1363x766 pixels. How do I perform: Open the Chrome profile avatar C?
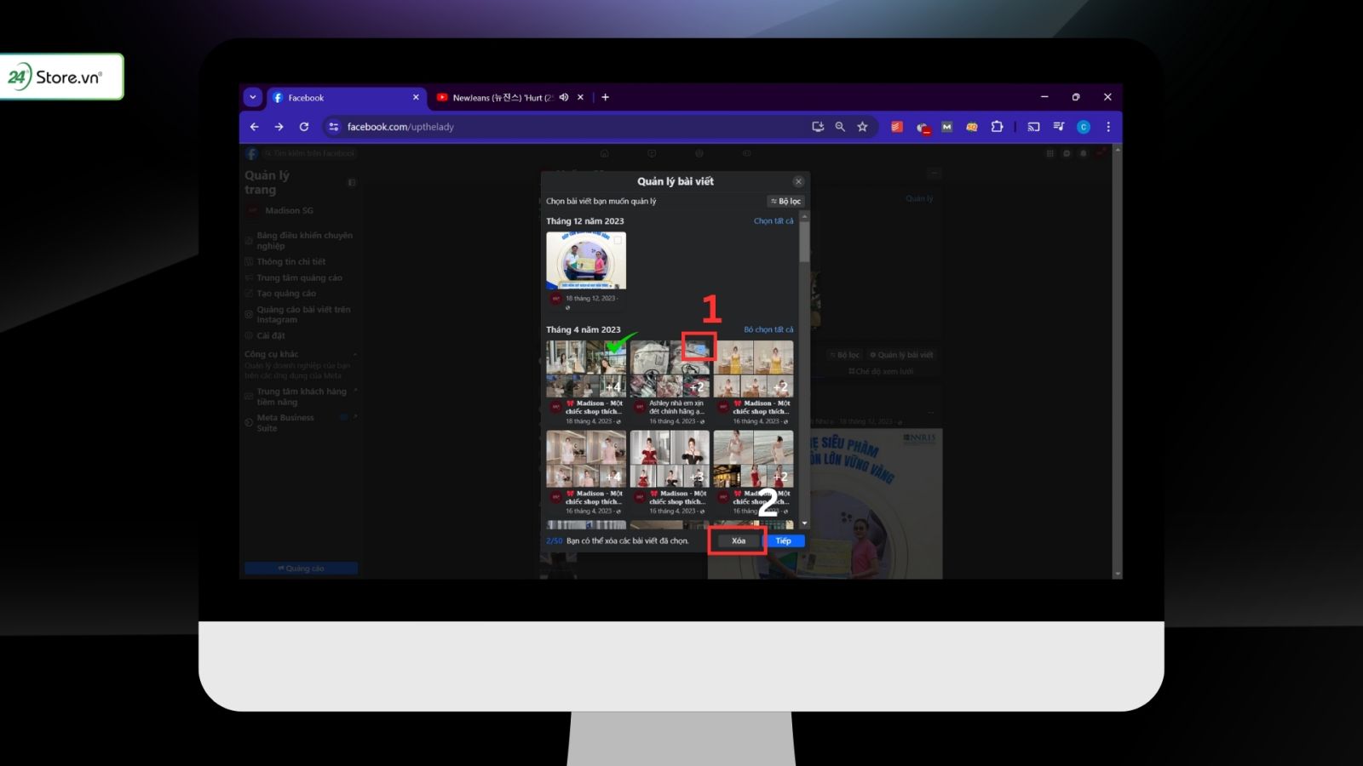click(1084, 127)
